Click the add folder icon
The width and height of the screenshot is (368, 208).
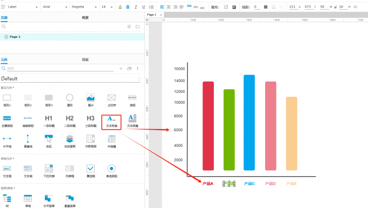click(137, 26)
